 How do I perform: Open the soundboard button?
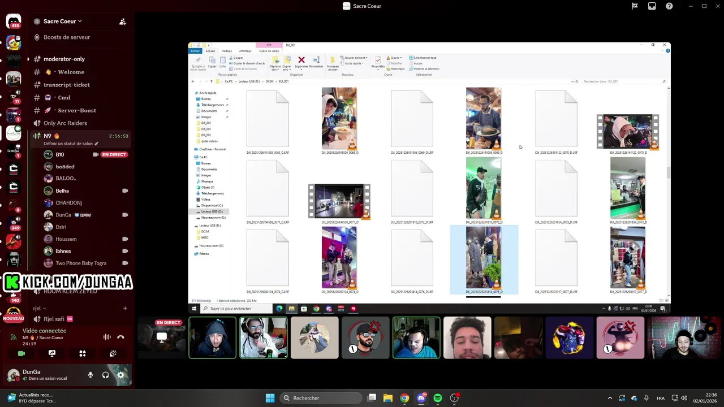[x=113, y=353]
